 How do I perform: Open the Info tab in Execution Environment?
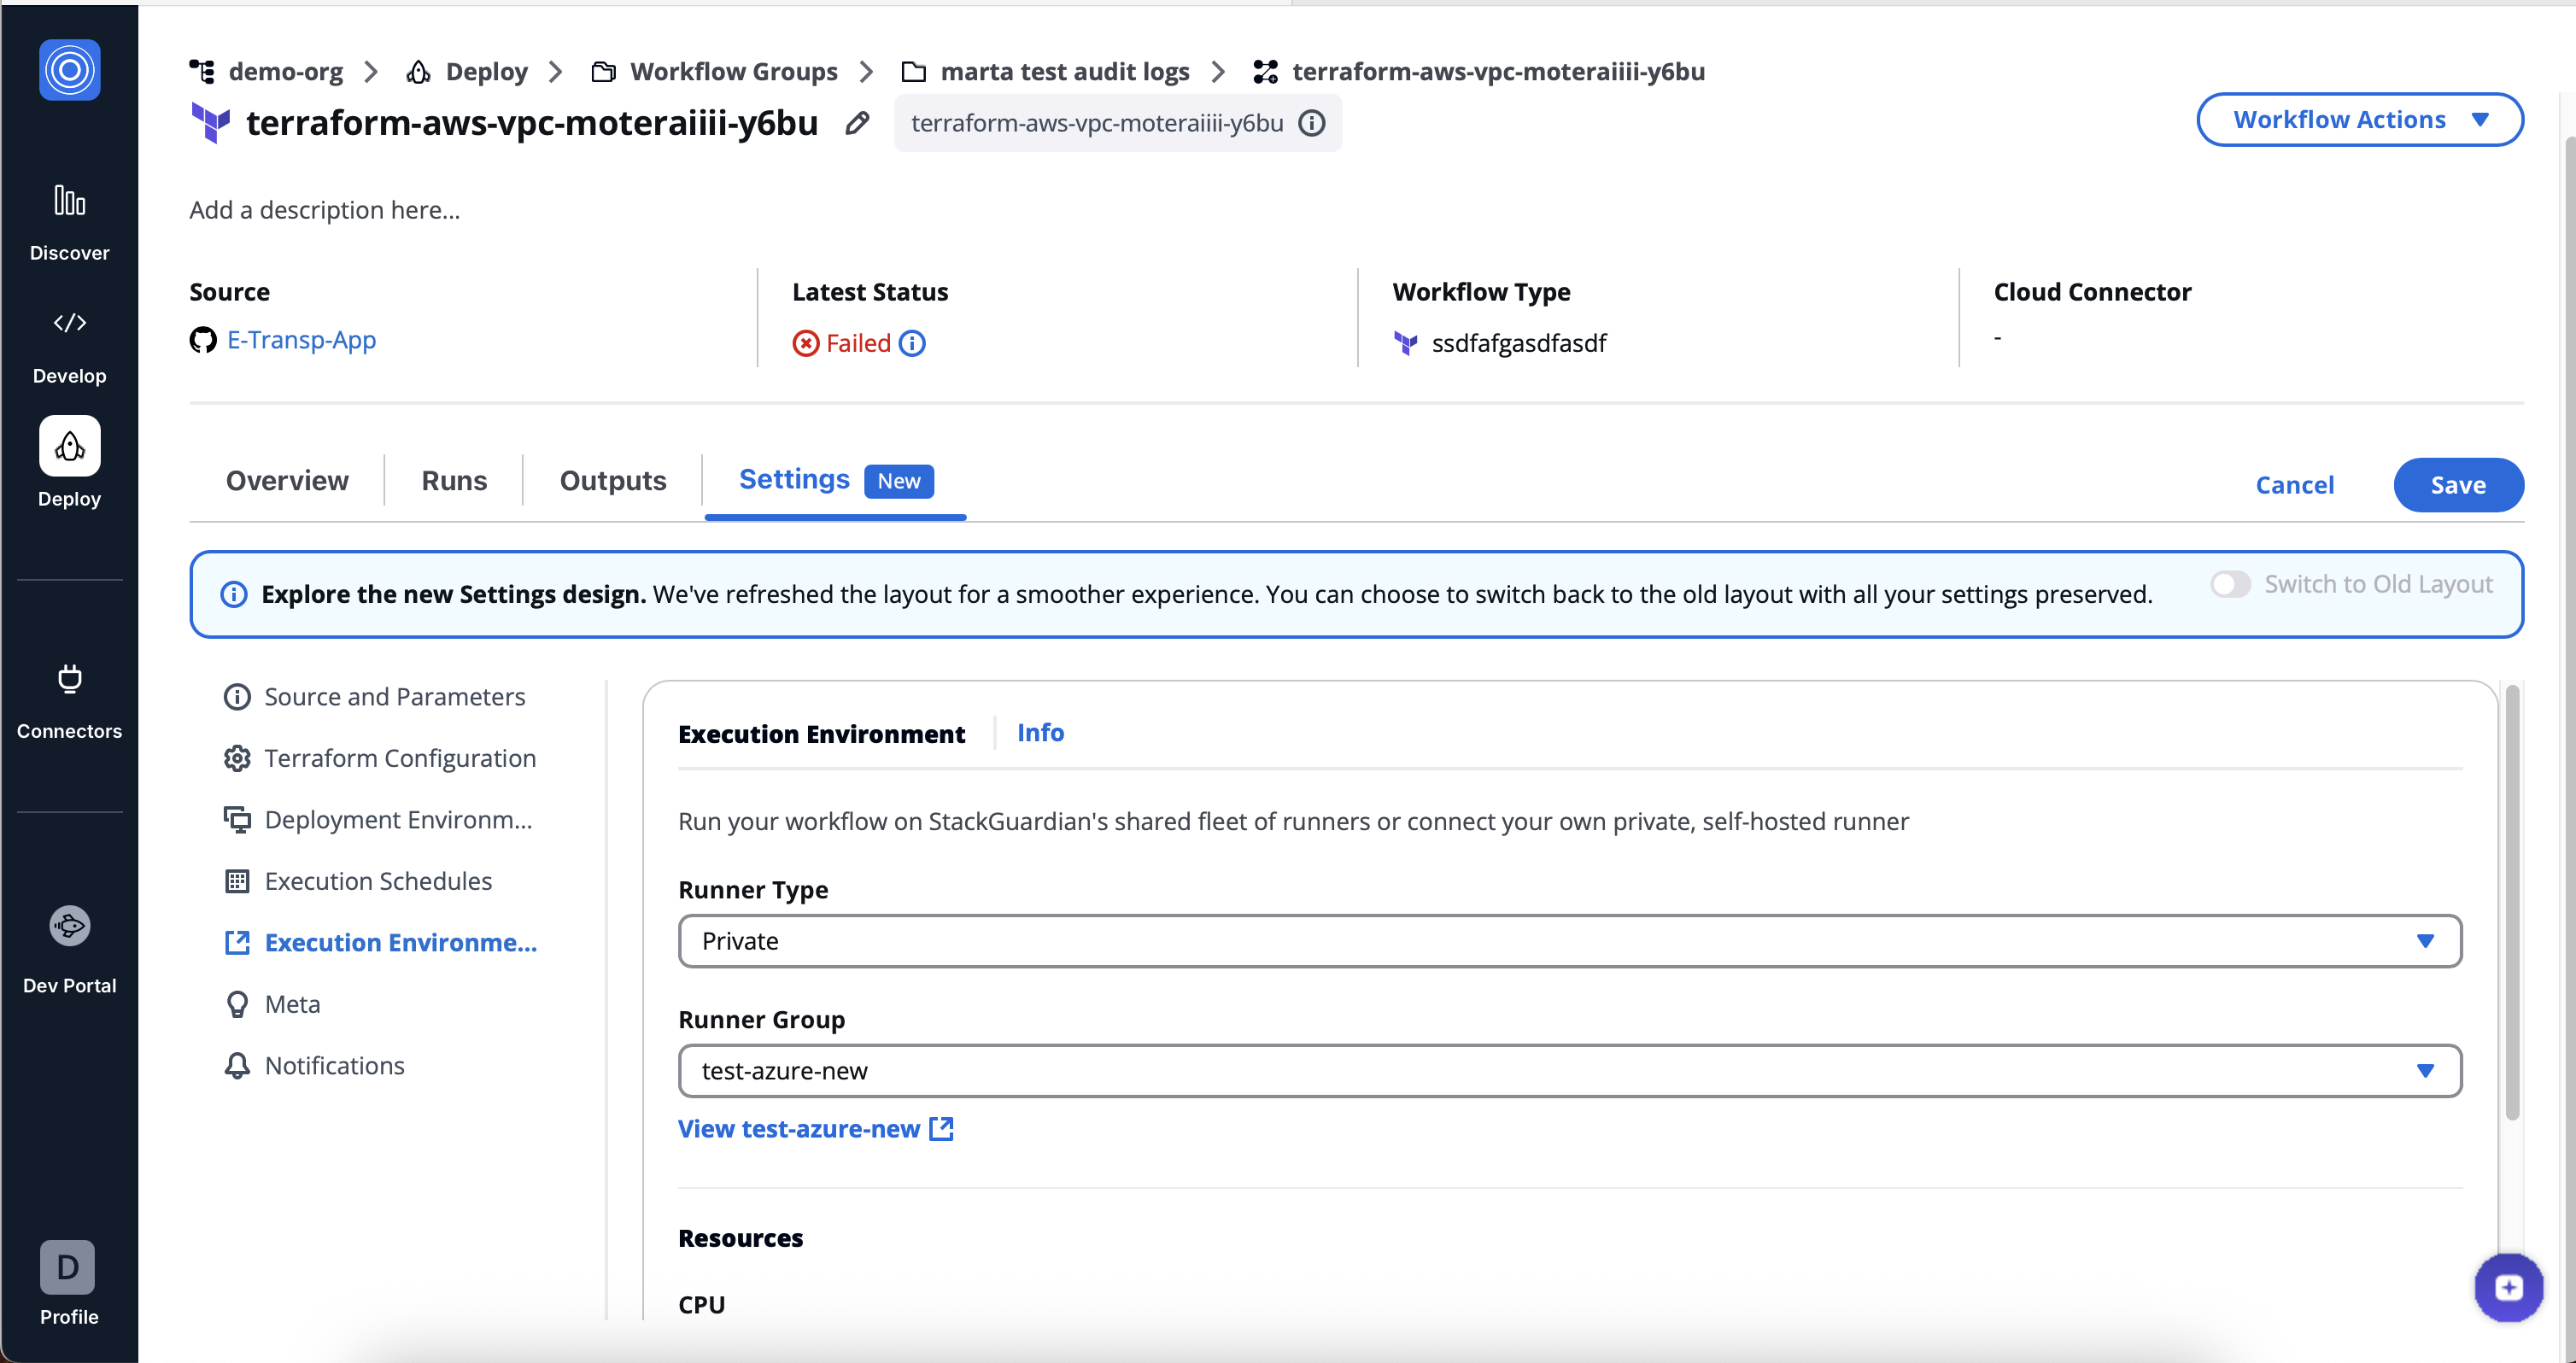[x=1040, y=732]
